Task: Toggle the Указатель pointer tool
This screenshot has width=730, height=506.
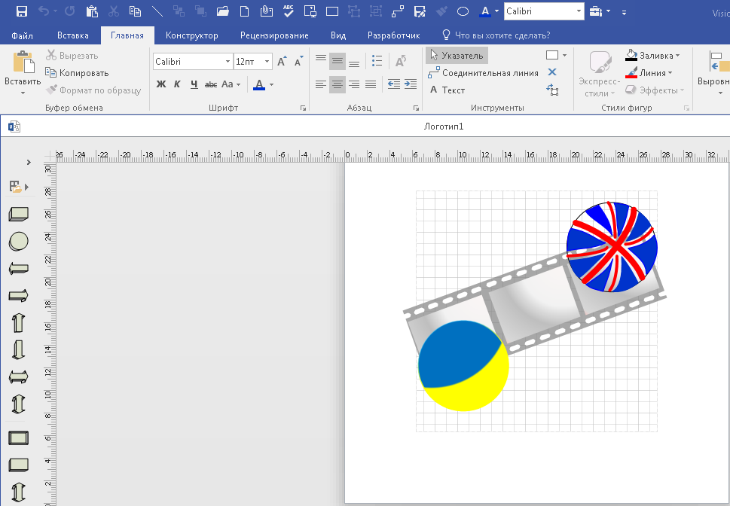Action: (457, 56)
